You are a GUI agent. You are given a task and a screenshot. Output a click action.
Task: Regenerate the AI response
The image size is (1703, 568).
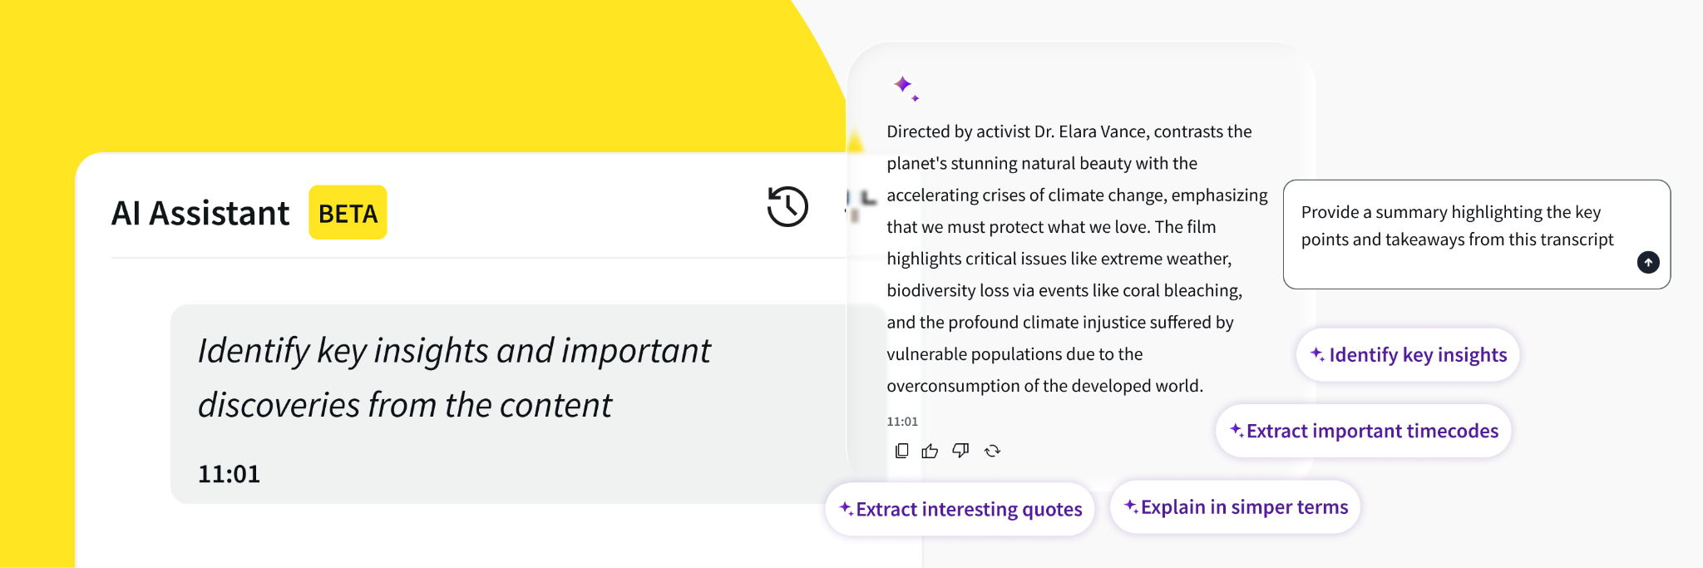tap(992, 451)
